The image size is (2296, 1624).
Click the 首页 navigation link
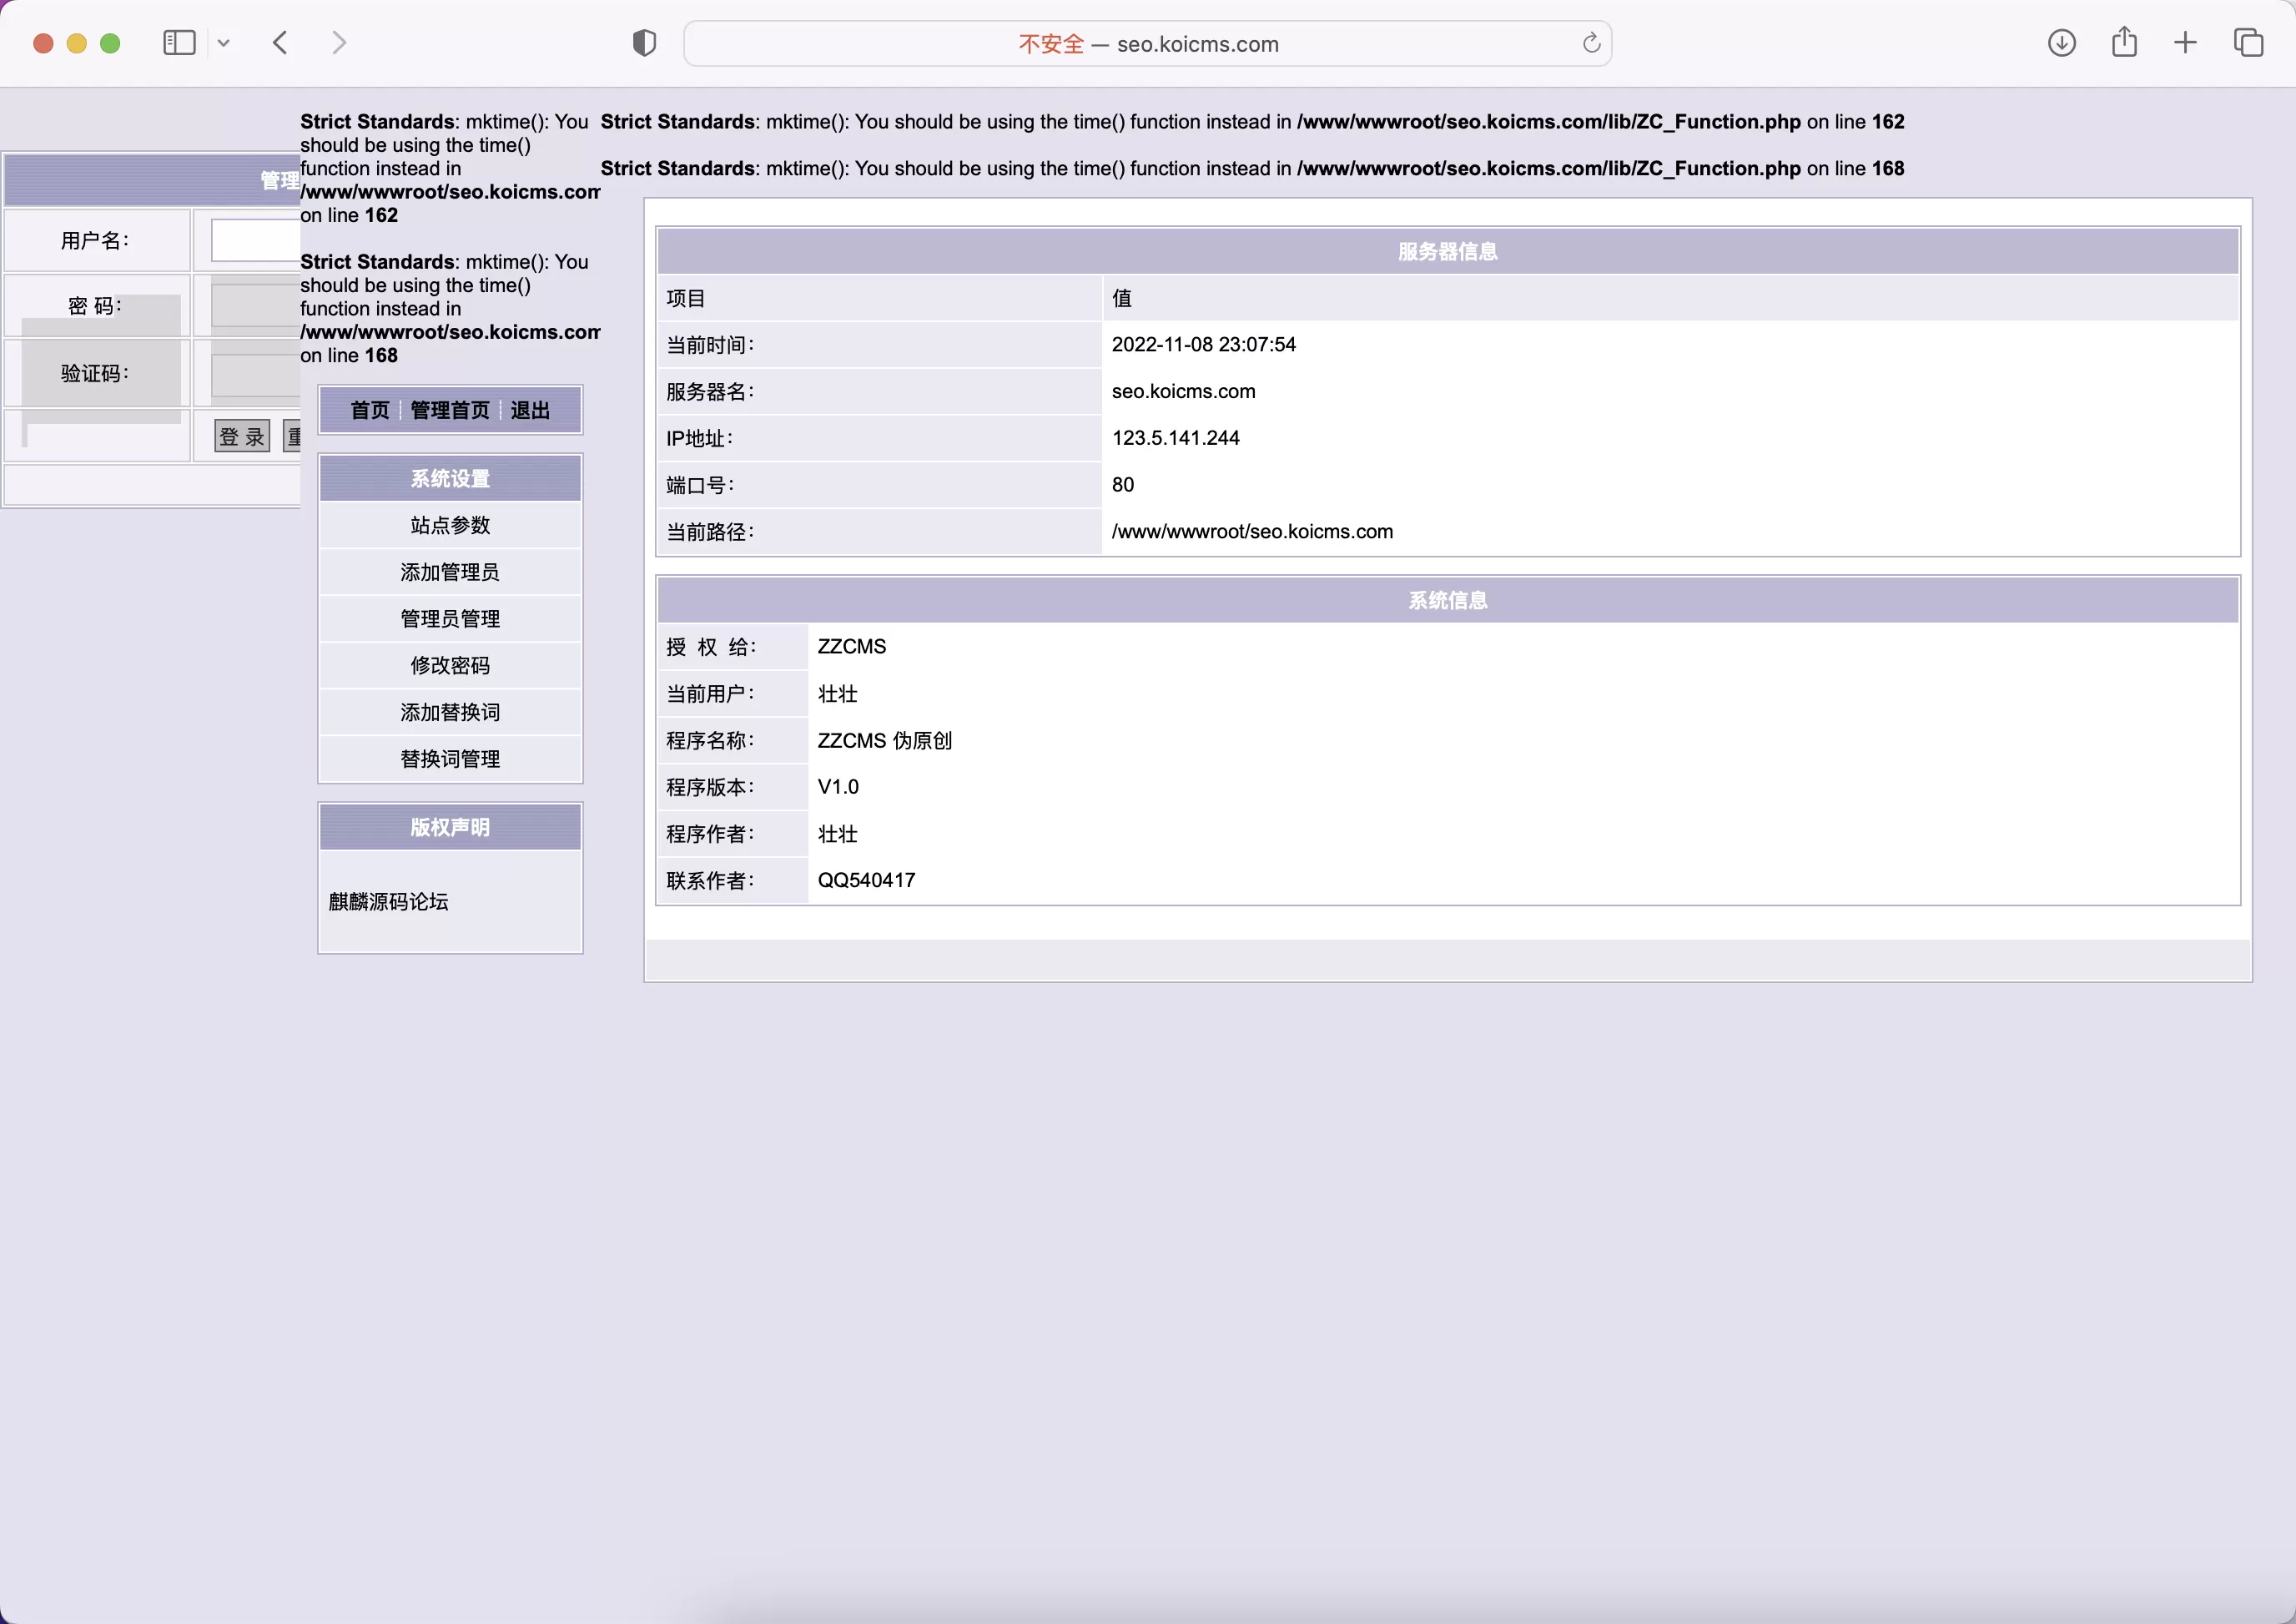coord(370,410)
